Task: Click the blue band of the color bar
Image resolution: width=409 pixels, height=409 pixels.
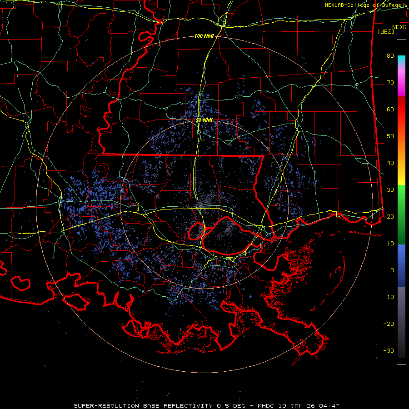Action: click(401, 266)
